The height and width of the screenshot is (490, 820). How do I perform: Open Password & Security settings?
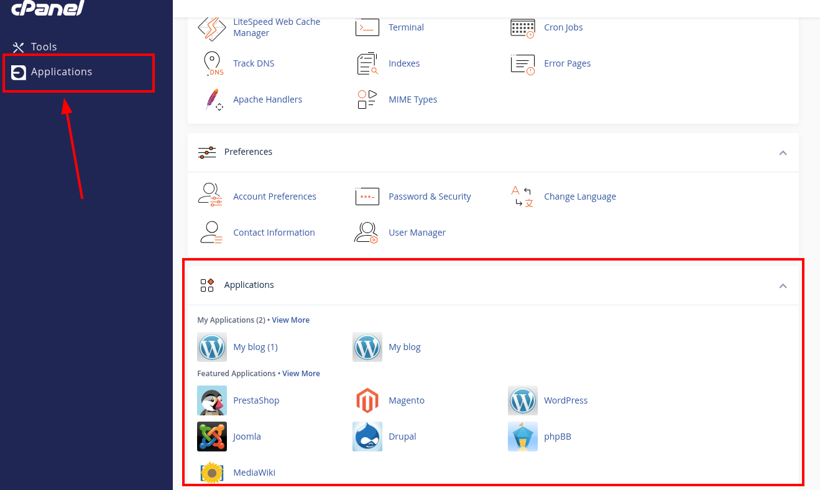(429, 196)
